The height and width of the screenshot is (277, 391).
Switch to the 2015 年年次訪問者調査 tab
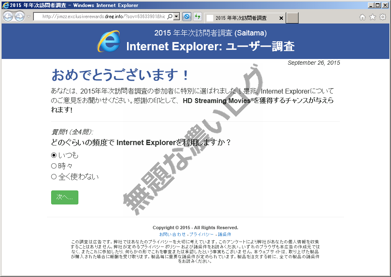tap(243, 18)
